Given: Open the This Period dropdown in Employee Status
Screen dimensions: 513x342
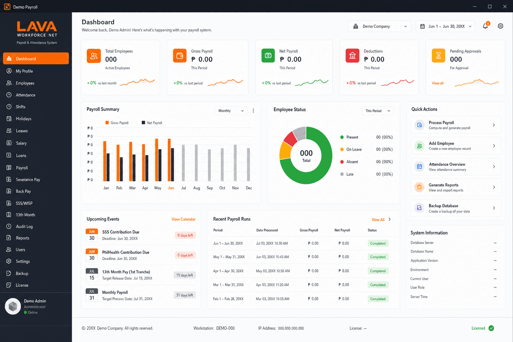Looking at the screenshot, I should click(377, 111).
